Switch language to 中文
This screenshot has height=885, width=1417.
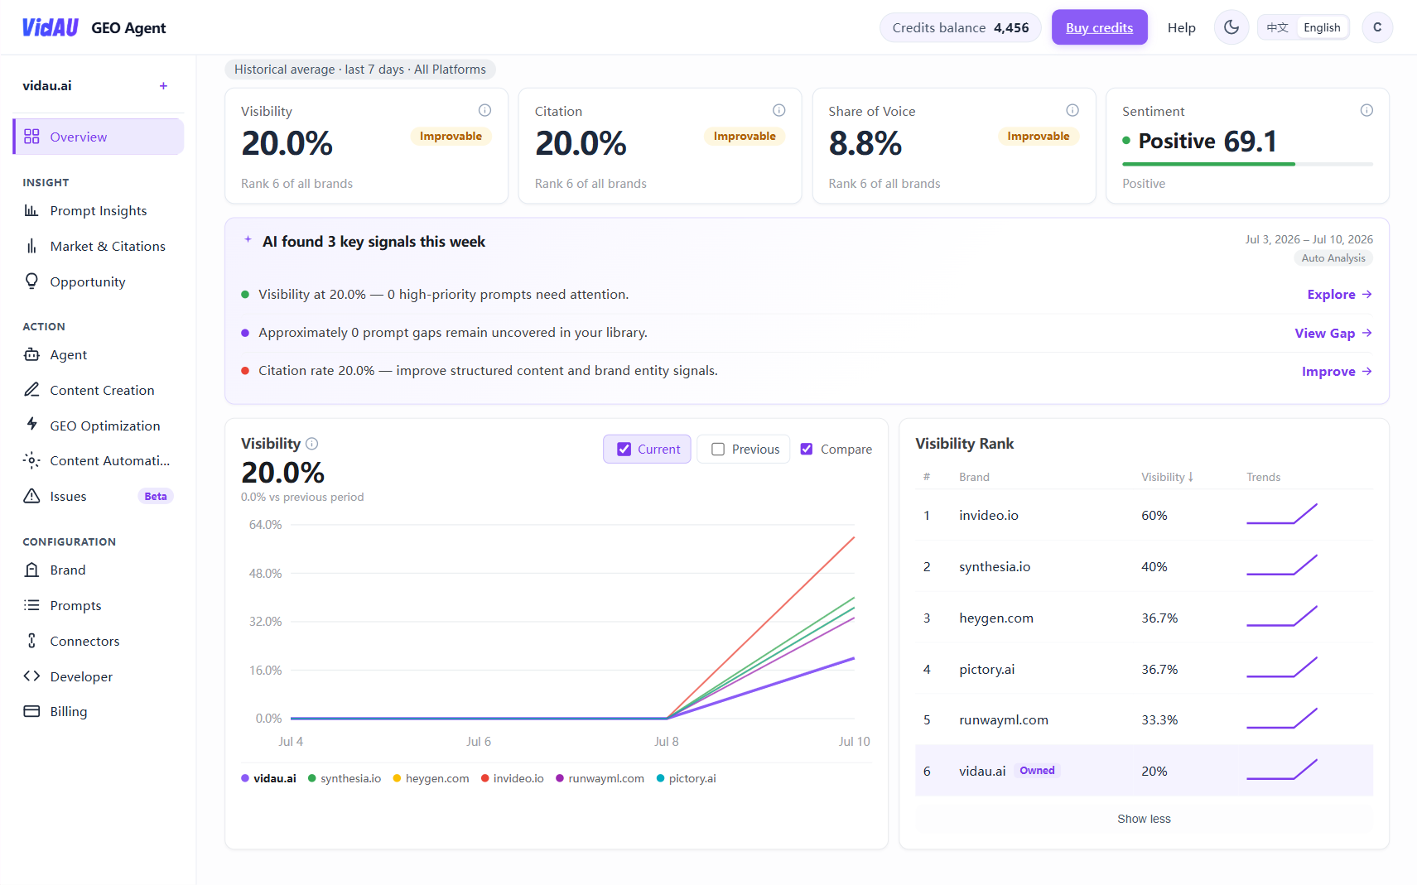click(x=1277, y=27)
